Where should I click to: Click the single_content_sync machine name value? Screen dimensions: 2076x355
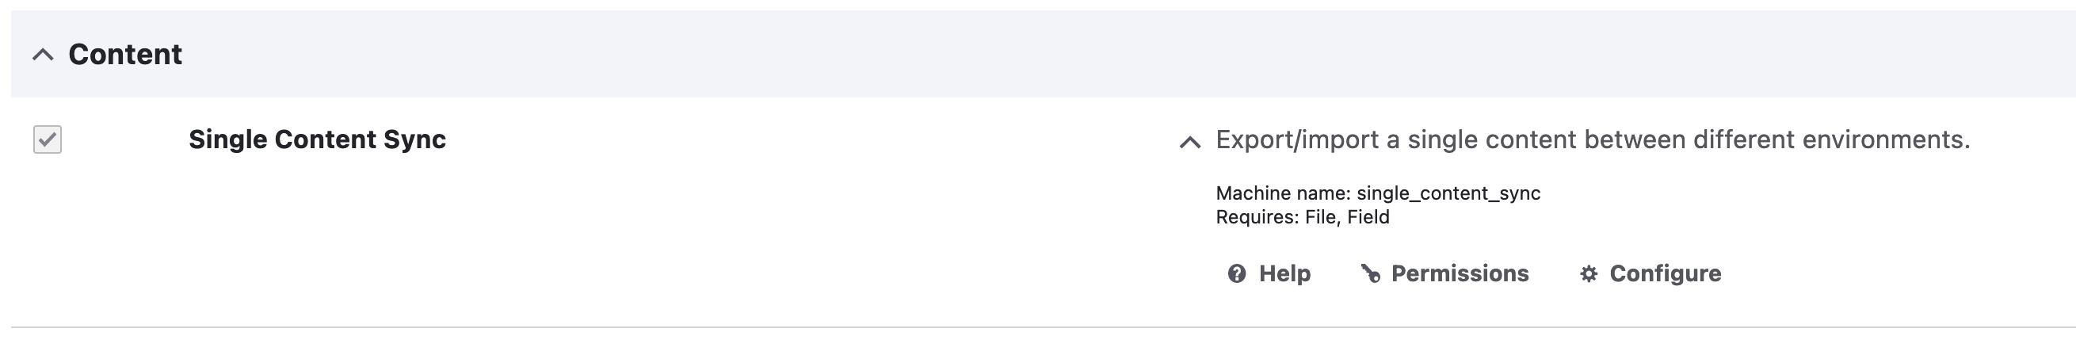coord(1448,193)
